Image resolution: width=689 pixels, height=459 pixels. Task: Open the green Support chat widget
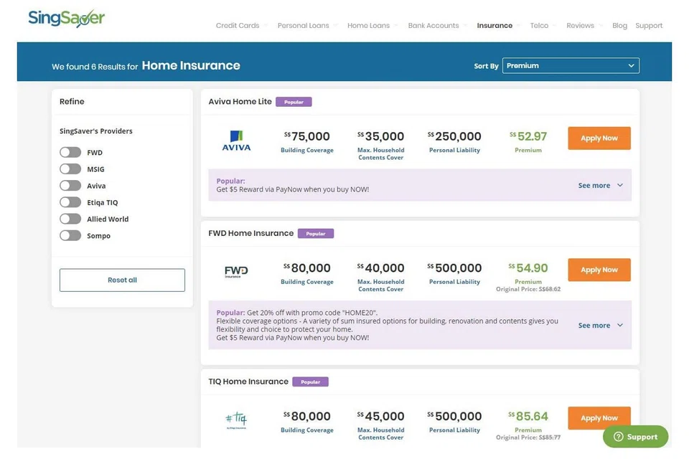point(635,437)
